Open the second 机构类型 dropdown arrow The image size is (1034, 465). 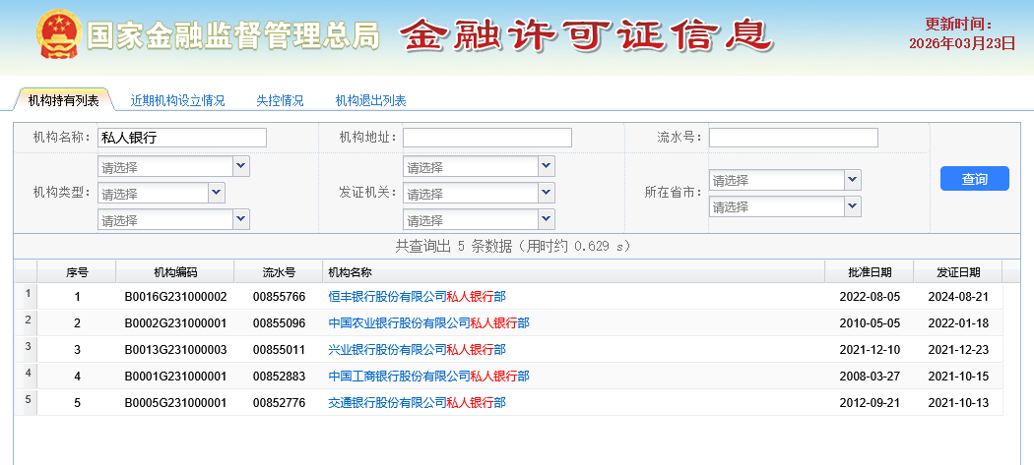(217, 193)
